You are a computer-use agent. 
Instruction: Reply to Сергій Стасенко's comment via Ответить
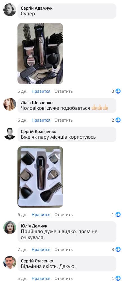(64, 278)
